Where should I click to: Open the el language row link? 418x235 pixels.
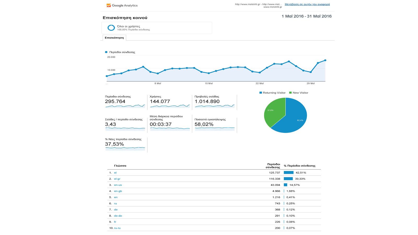(x=115, y=173)
